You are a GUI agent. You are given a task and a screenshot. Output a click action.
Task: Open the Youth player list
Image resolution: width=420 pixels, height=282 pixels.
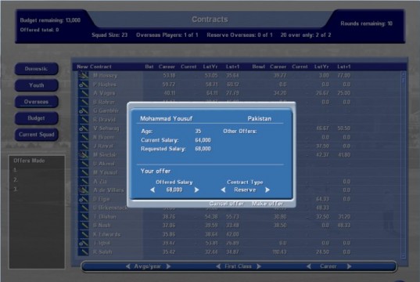[x=37, y=85]
